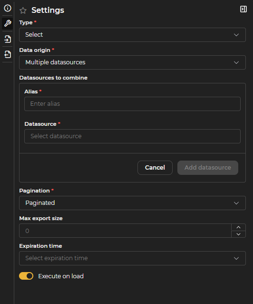This screenshot has width=253, height=304.
Task: Click the Cancel button
Action: 155,168
